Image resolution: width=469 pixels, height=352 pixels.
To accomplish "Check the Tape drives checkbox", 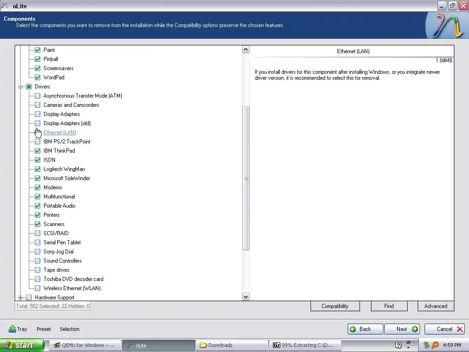I will tap(38, 270).
